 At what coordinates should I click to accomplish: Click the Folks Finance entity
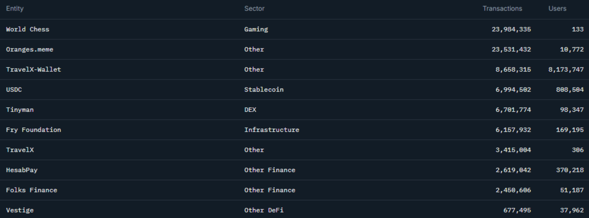32,190
